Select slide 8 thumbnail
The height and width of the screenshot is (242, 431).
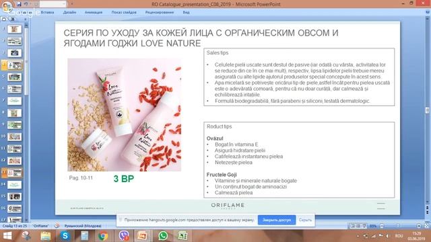coord(14,113)
